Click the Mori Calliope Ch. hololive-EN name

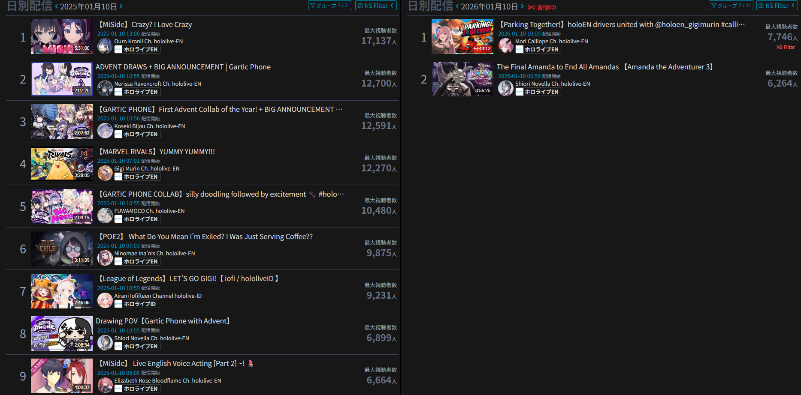point(552,41)
